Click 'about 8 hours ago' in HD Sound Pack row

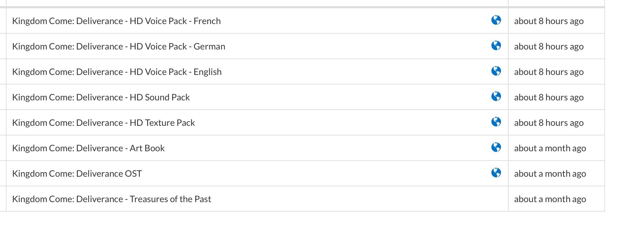point(549,97)
